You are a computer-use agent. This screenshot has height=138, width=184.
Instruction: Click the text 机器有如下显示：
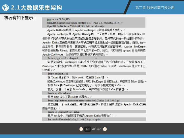(x=20, y=18)
